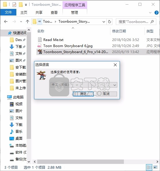
Task: Click the new folder quick access icon
Action: point(21,5)
